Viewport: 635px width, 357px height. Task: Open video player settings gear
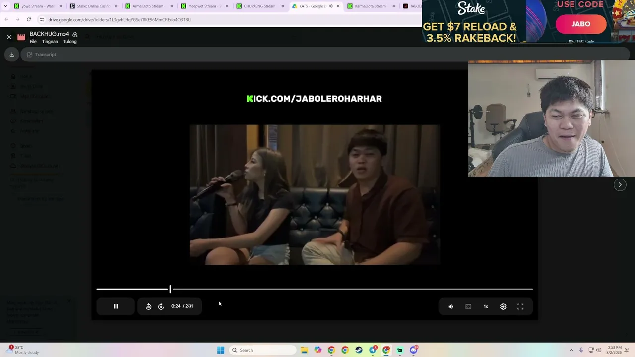503,306
